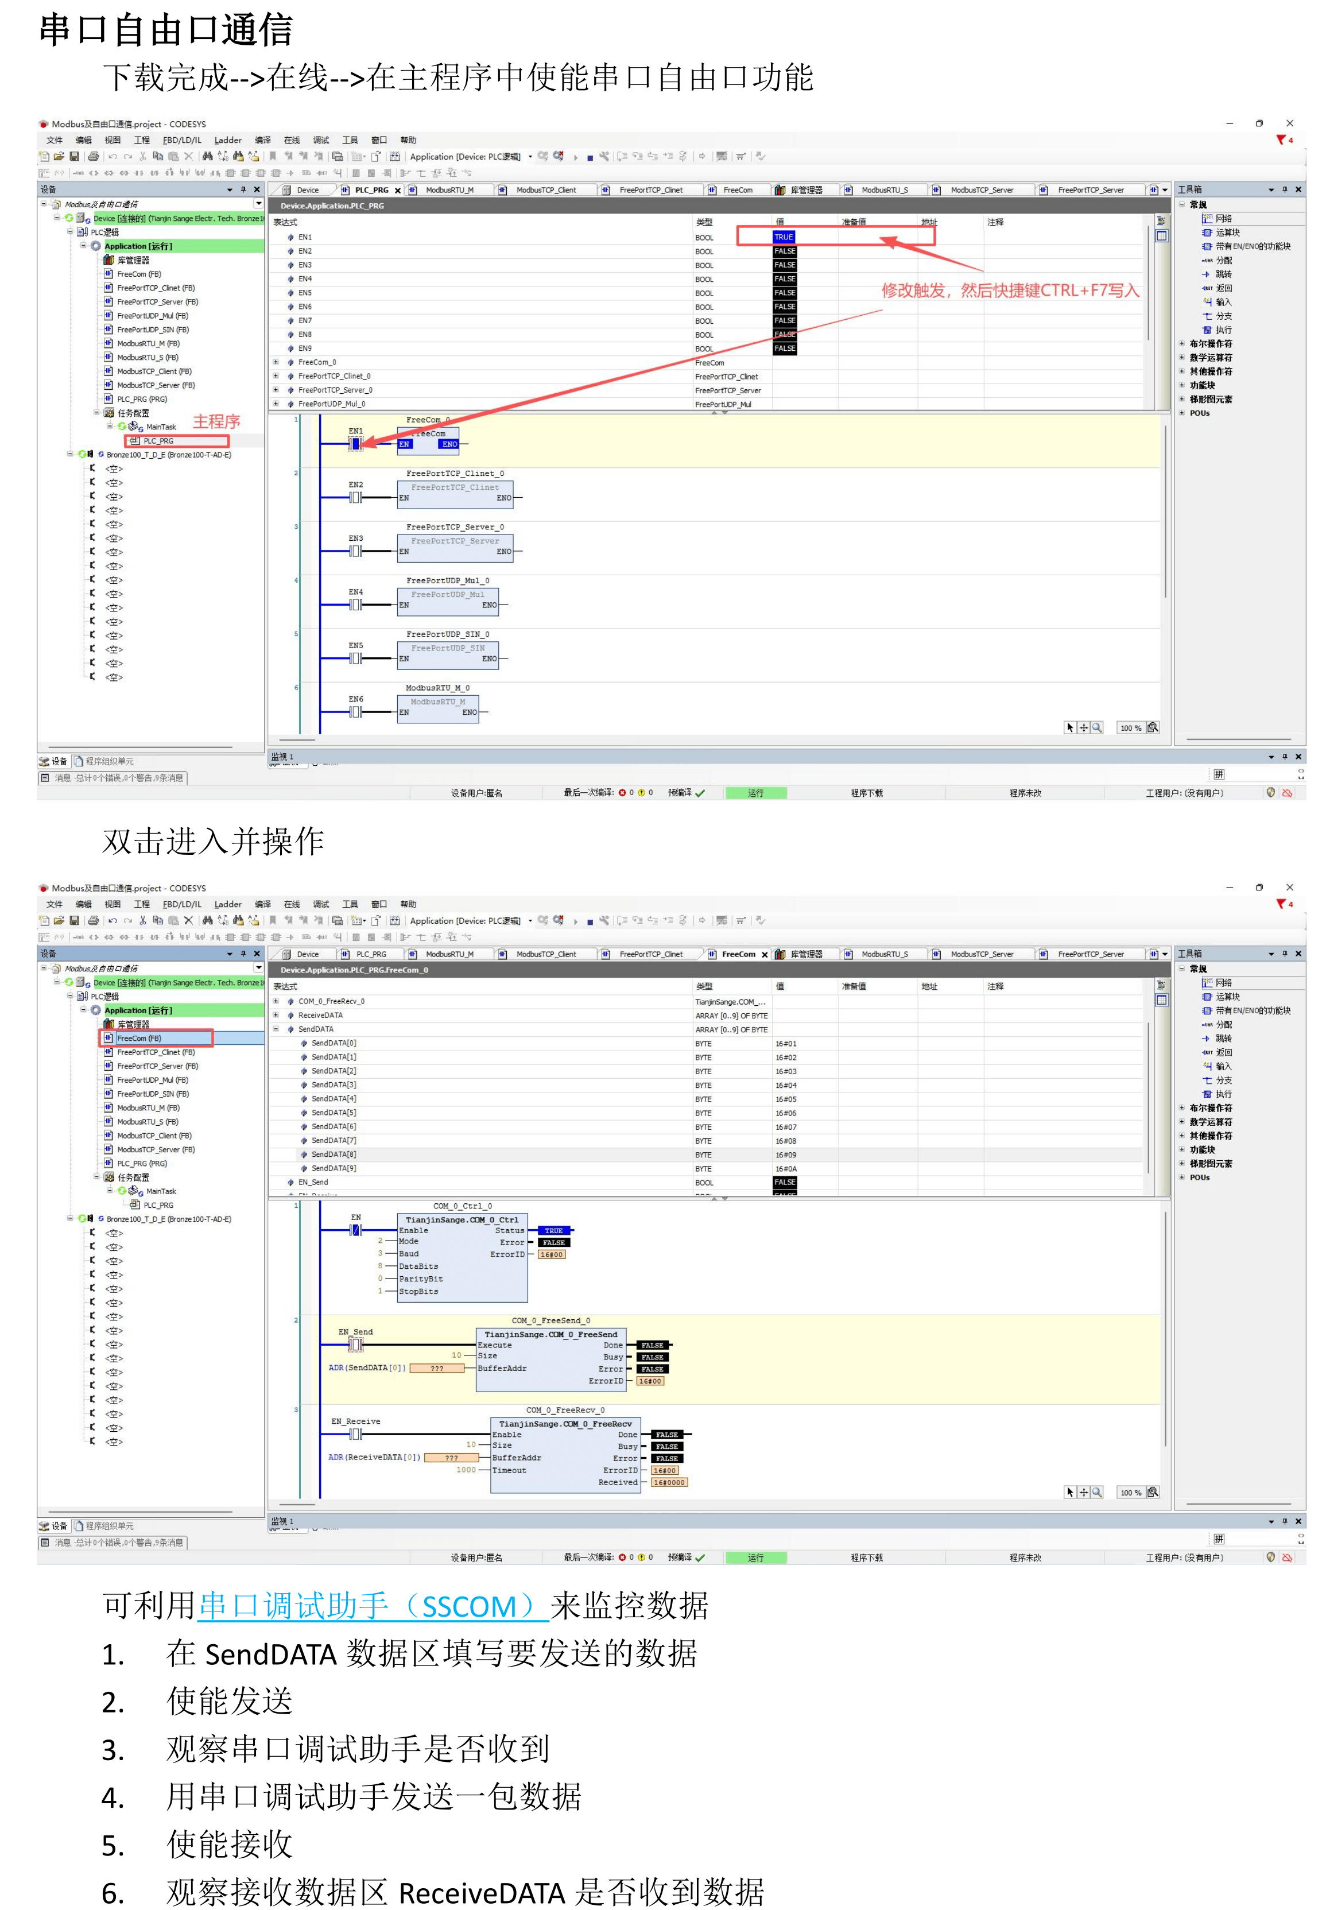Expand FreePortTCP_Clinet_0 variable row in upper screenshot
The image size is (1326, 1910).
pos(276,377)
